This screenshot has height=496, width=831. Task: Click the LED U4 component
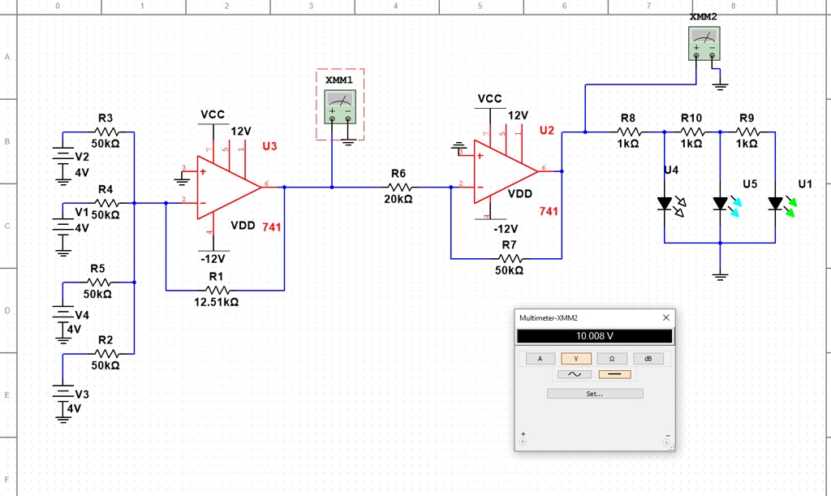[x=665, y=203]
